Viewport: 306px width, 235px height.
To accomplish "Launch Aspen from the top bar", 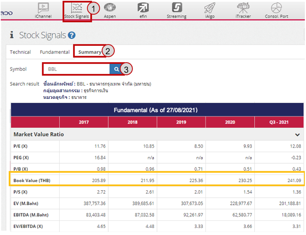I will [110, 8].
